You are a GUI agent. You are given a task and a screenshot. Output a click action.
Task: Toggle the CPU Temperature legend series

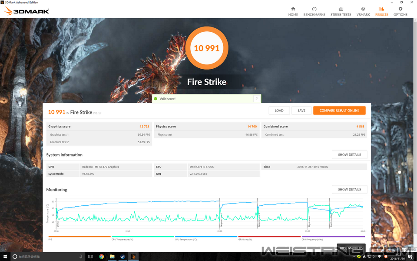pos(122,239)
